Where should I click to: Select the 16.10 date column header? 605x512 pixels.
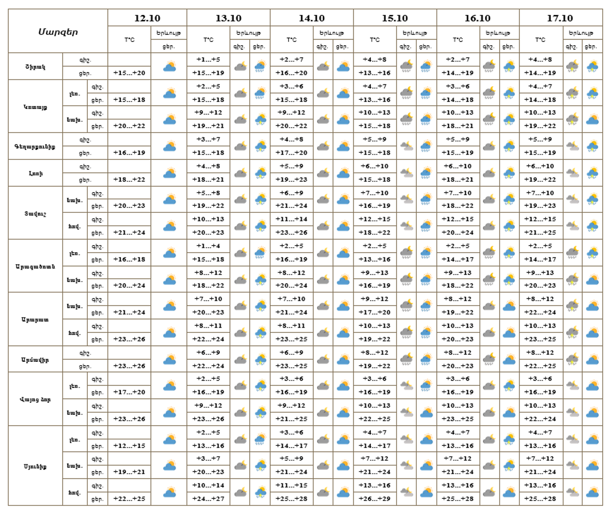(478, 18)
